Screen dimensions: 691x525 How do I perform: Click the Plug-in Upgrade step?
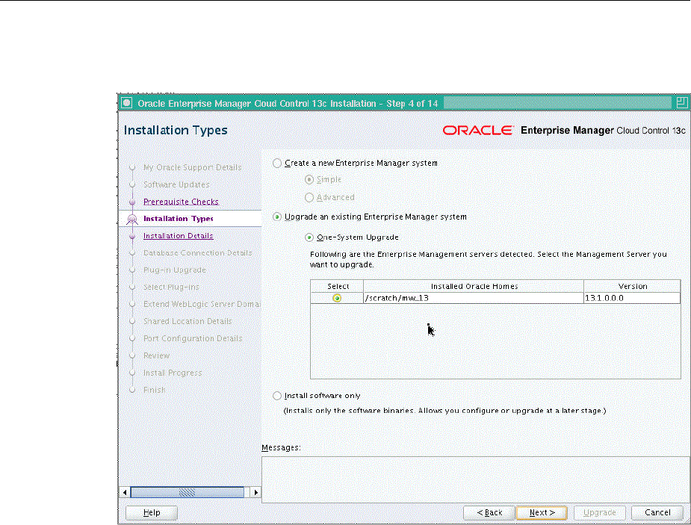pos(175,270)
